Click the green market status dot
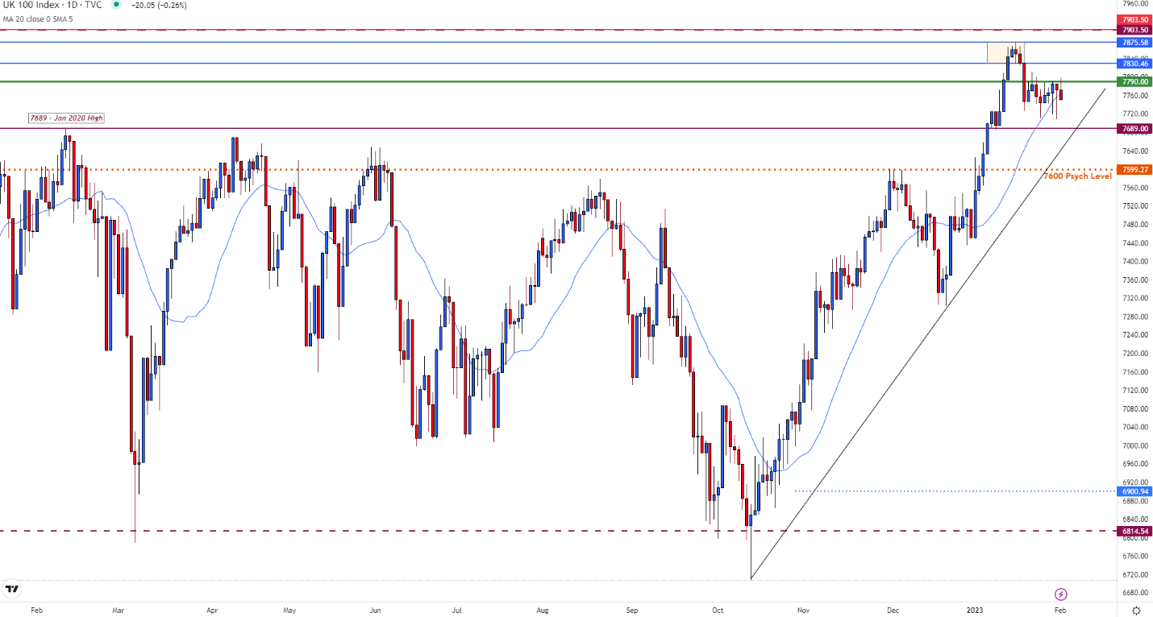The width and height of the screenshot is (1153, 617). (x=117, y=5)
